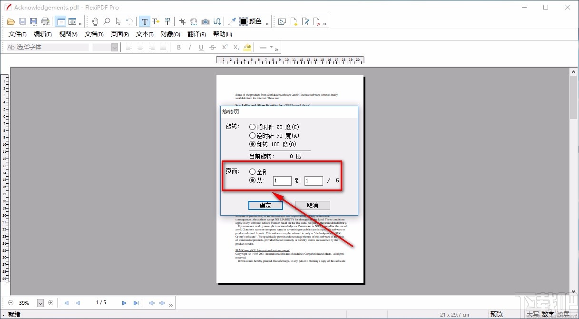Open the zoom percentage dropdown arrow
This screenshot has width=579, height=319.
click(40, 303)
